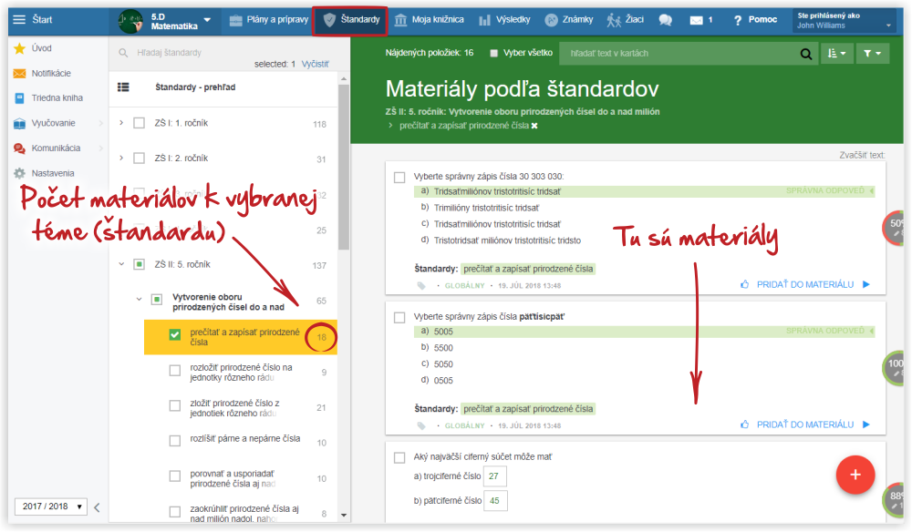Open the Pomoc help link
The image size is (912, 532).
click(x=755, y=20)
